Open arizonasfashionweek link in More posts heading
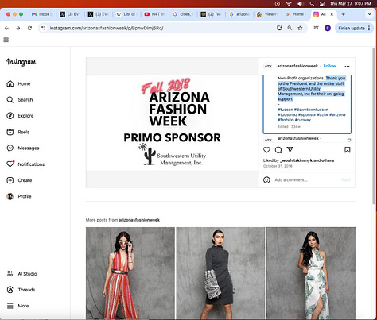 click(139, 220)
